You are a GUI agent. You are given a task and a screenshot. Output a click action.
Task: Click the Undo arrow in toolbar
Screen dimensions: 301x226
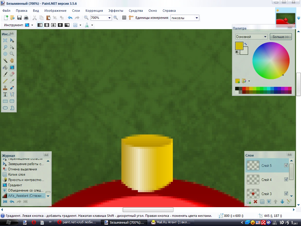pyautogui.click(x=70, y=18)
